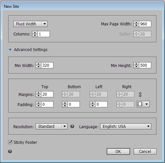This screenshot has width=165, height=163.
Task: Click the Min Height stepper arrows
Action: coord(136,65)
